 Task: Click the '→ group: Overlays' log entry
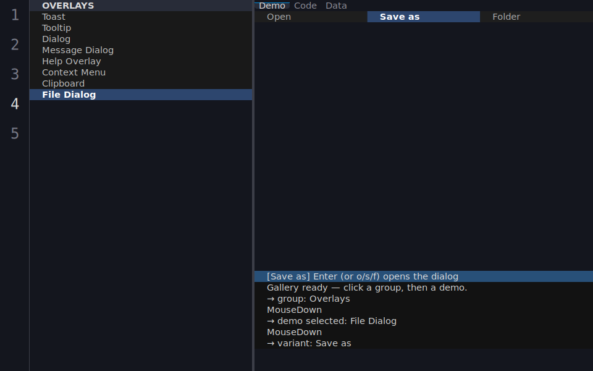424,299
